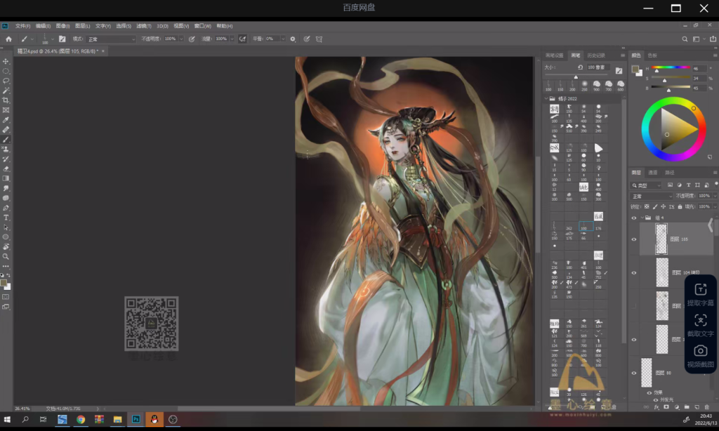Switch to the 历史记录 (History) tab
The height and width of the screenshot is (431, 719).
point(595,55)
